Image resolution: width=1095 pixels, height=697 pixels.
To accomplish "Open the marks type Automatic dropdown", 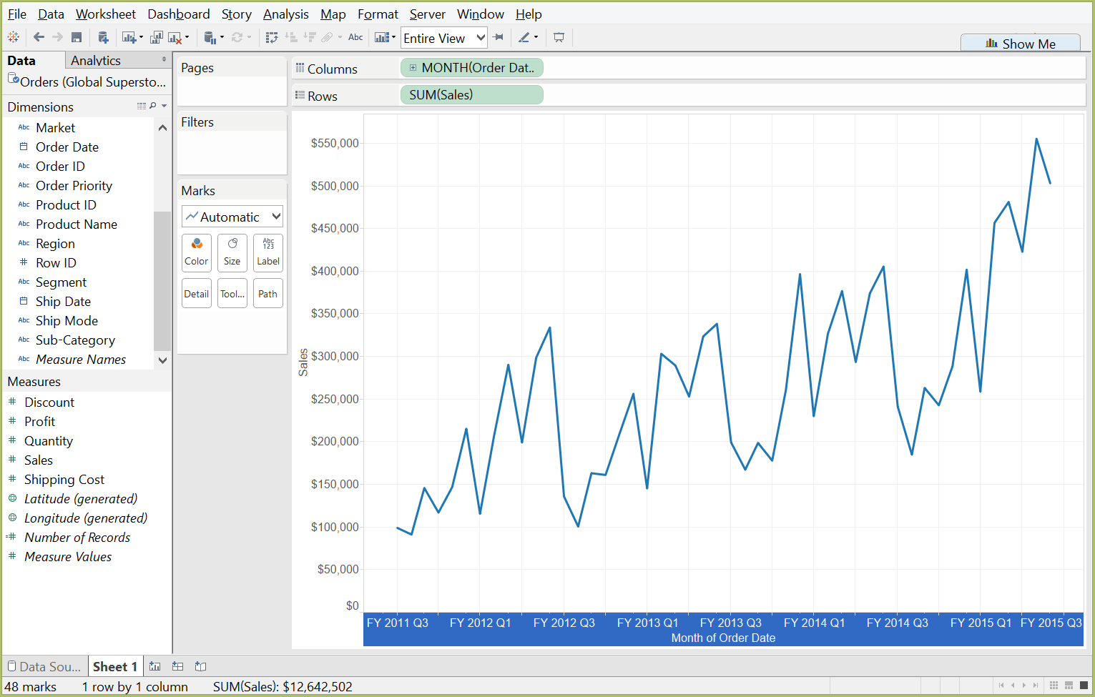I will point(232,216).
